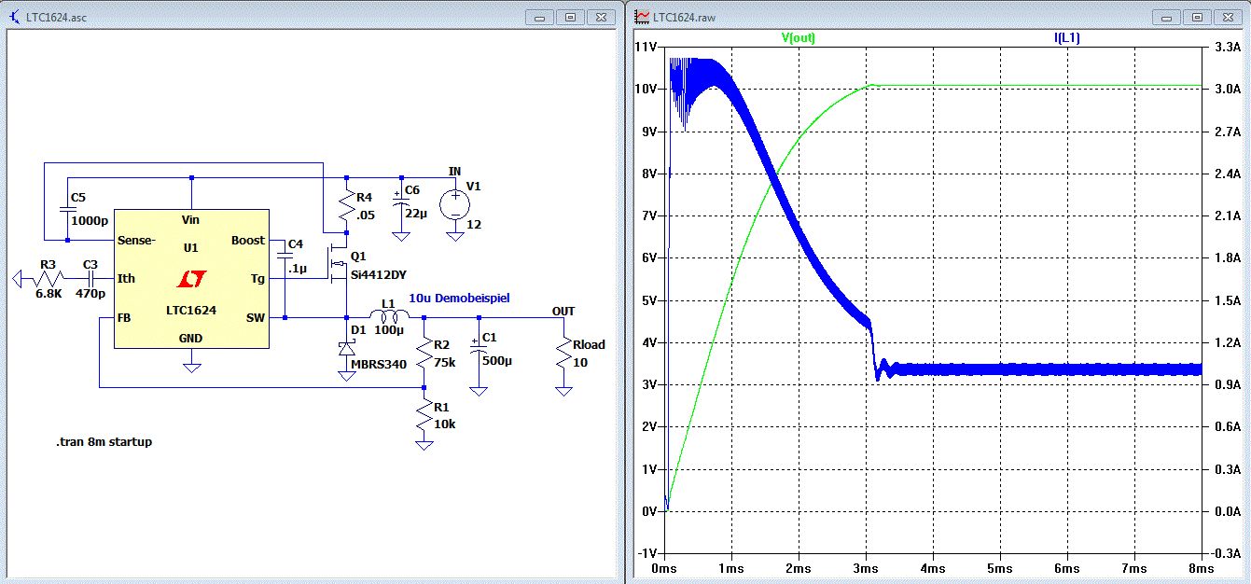
Task: Click the V(out) trace label
Action: click(x=799, y=38)
